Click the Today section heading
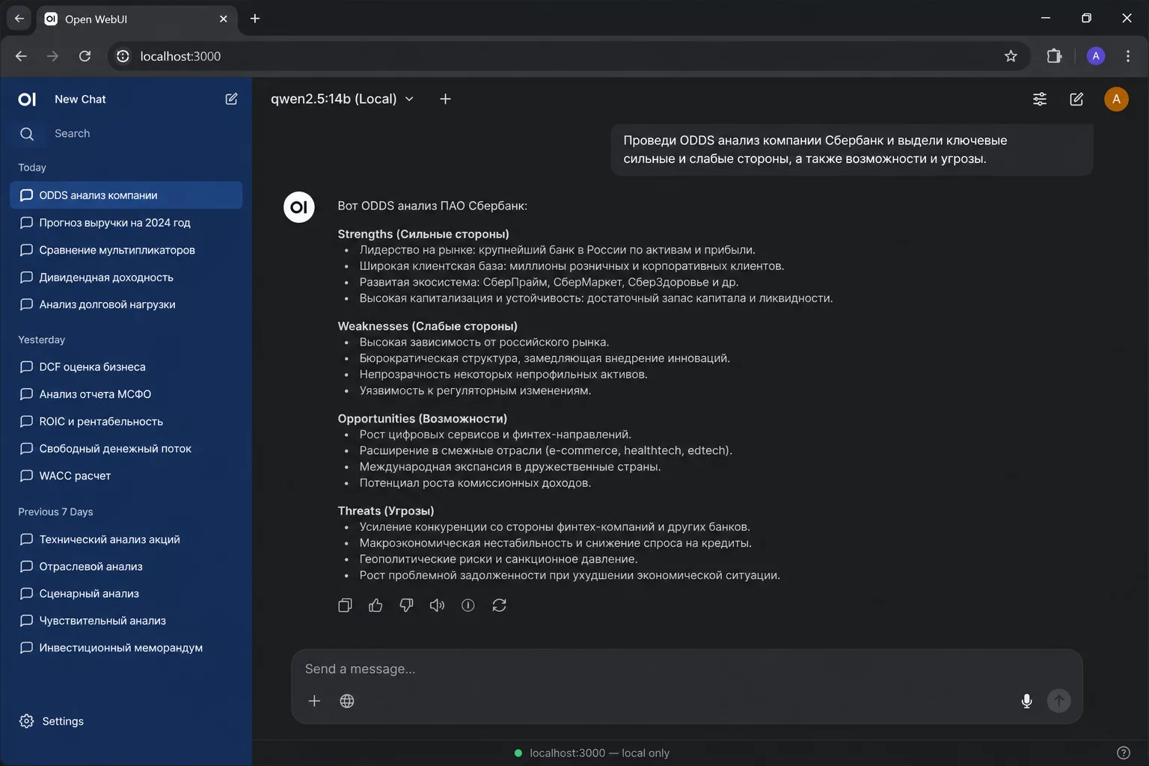This screenshot has width=1149, height=766. pos(32,168)
